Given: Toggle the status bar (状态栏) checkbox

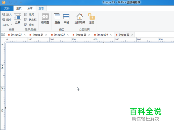Looking at the screenshot, I should [26, 20].
